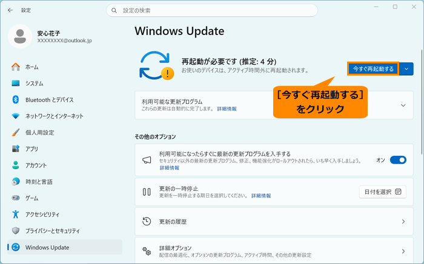Select the Bluetooth とデバイス icon
The height and width of the screenshot is (264, 424).
coord(16,100)
